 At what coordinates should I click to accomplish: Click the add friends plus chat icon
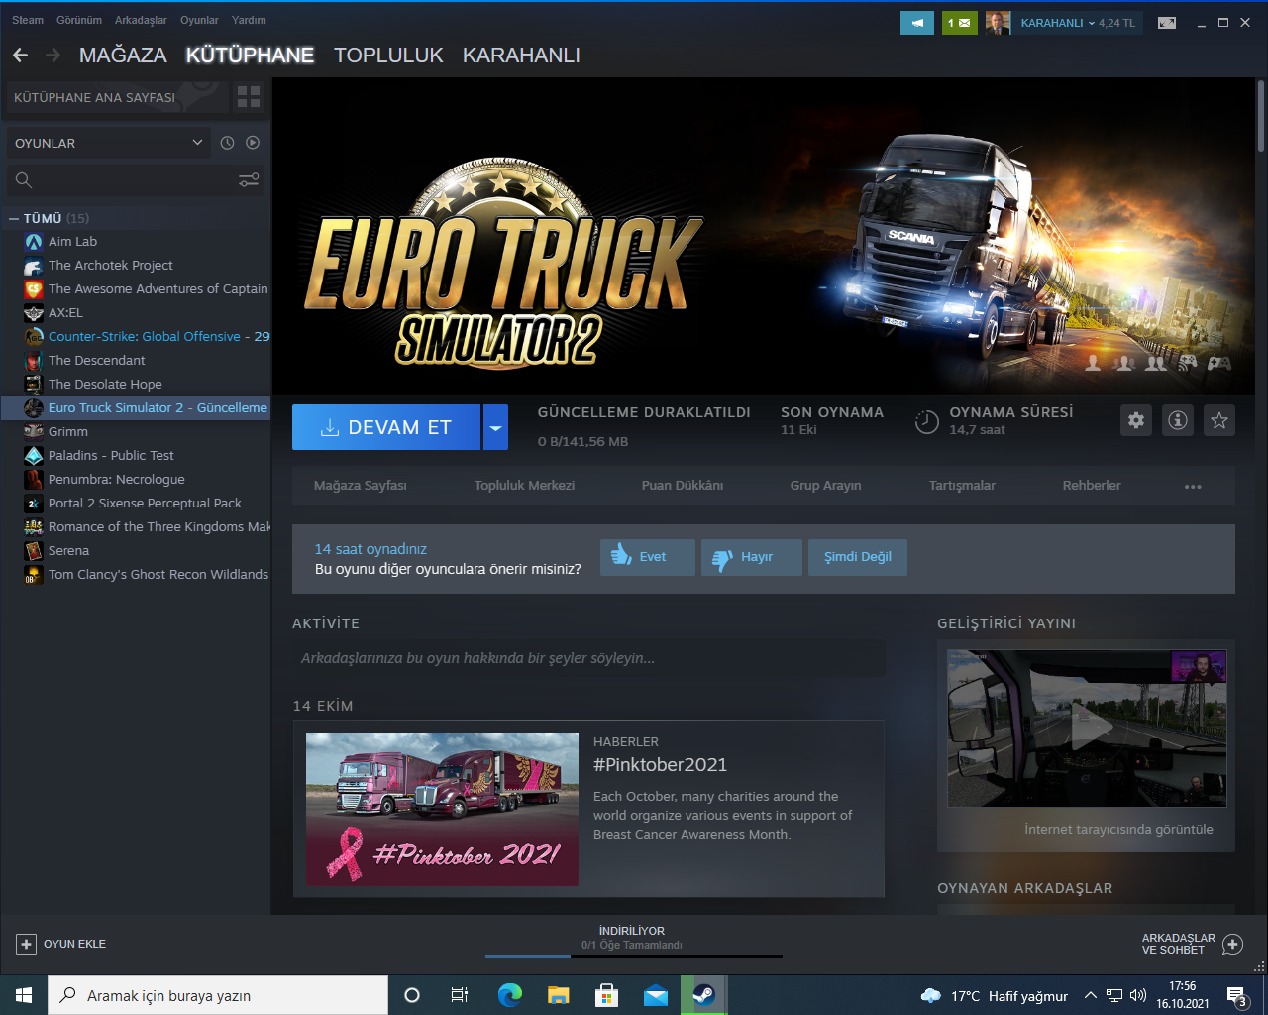pos(1232,944)
